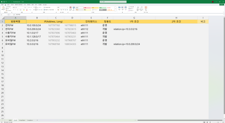The width and height of the screenshot is (225, 123).
Task: Click the Borders icon
Action: pyautogui.click(x=21, y=10)
